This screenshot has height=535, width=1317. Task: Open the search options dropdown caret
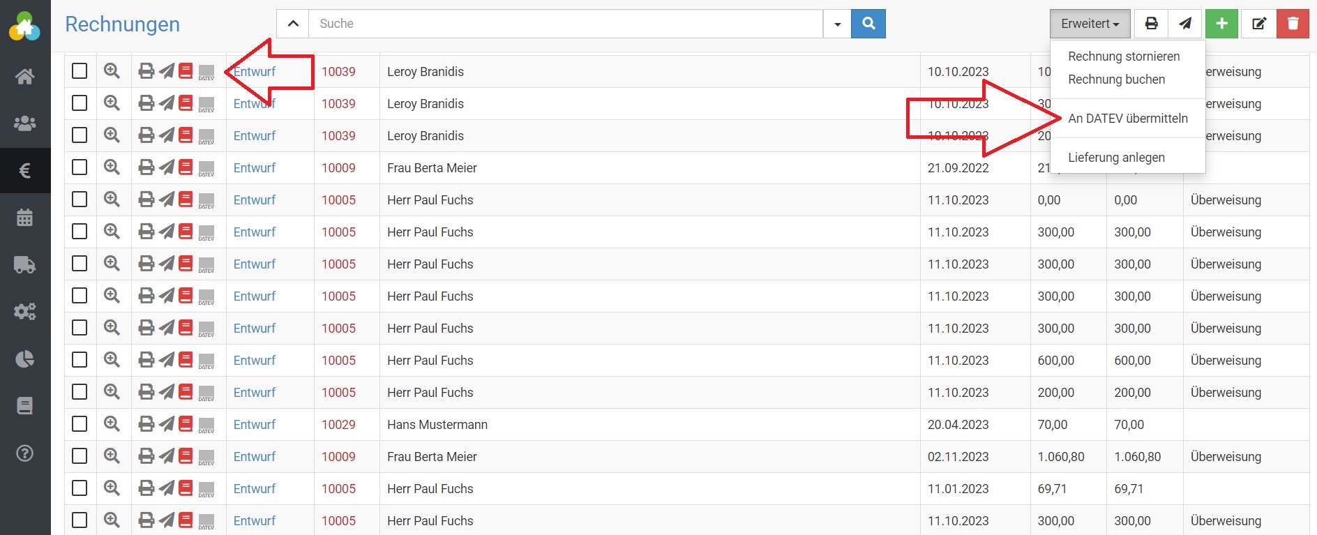(x=837, y=24)
